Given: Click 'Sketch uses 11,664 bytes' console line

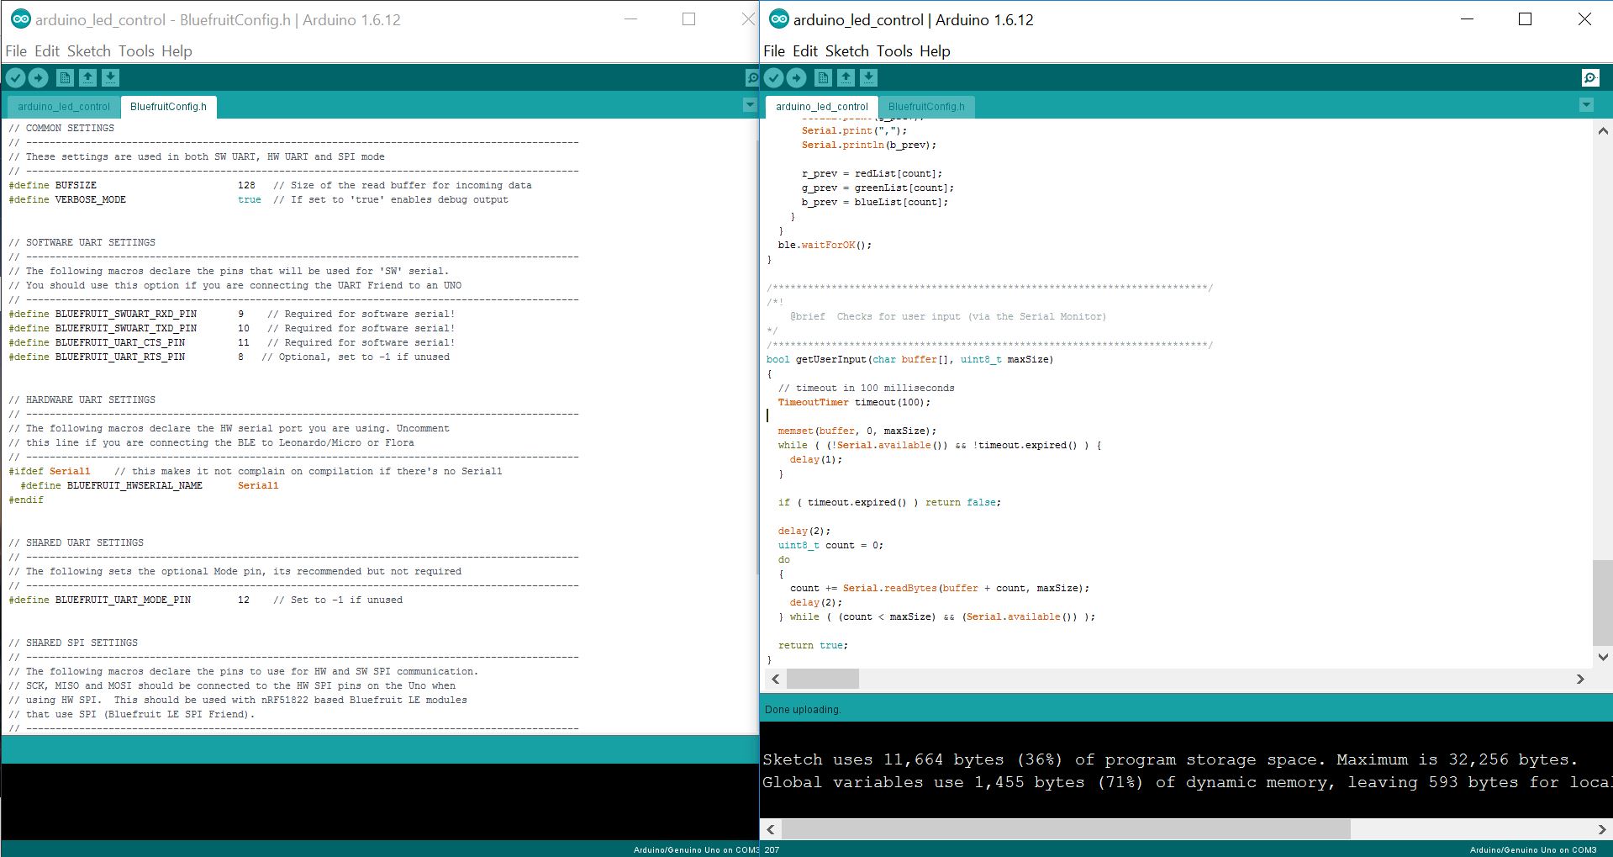Looking at the screenshot, I should pyautogui.click(x=1170, y=759).
